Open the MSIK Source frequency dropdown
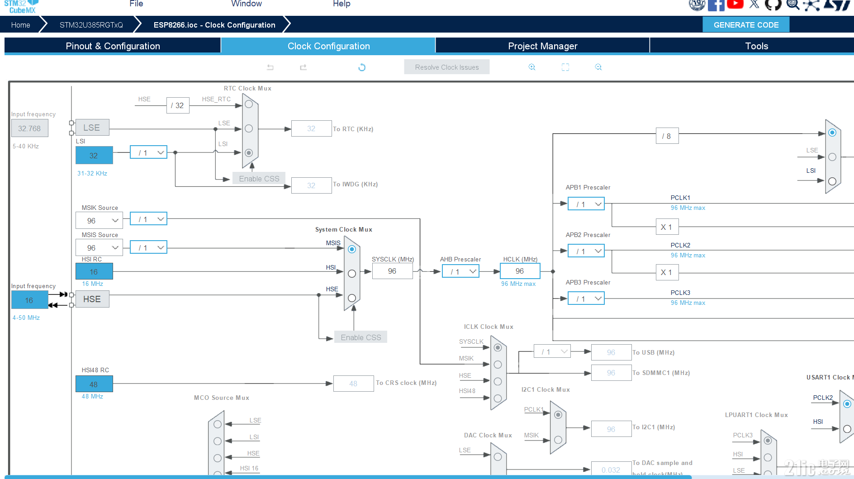 [99, 221]
